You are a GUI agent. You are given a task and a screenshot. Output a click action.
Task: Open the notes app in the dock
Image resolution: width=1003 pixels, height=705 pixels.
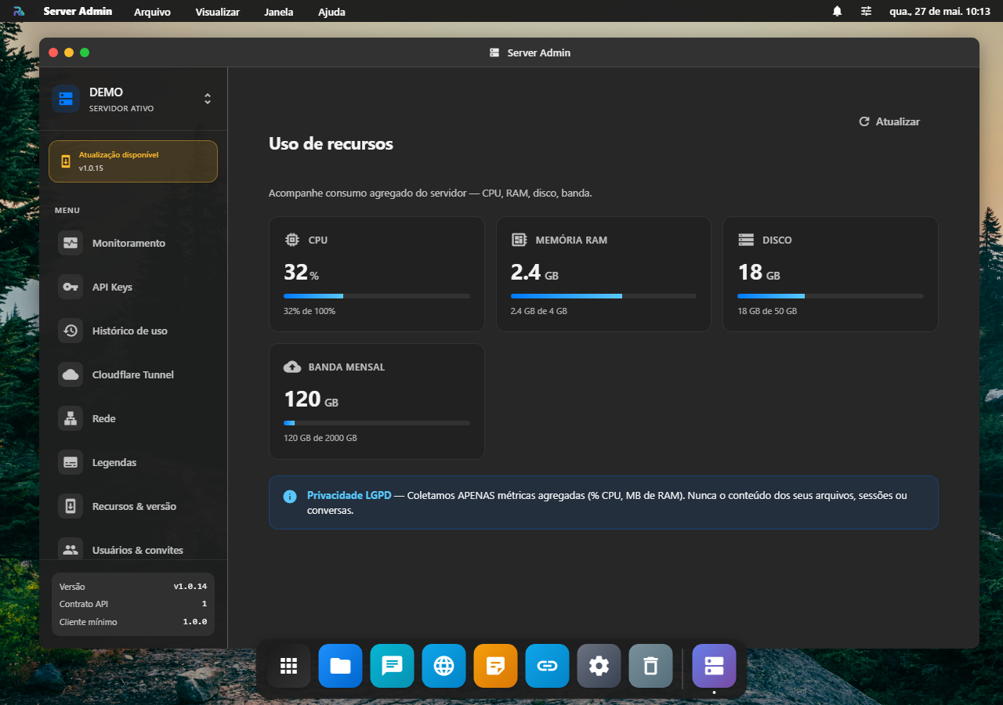pyautogui.click(x=495, y=666)
